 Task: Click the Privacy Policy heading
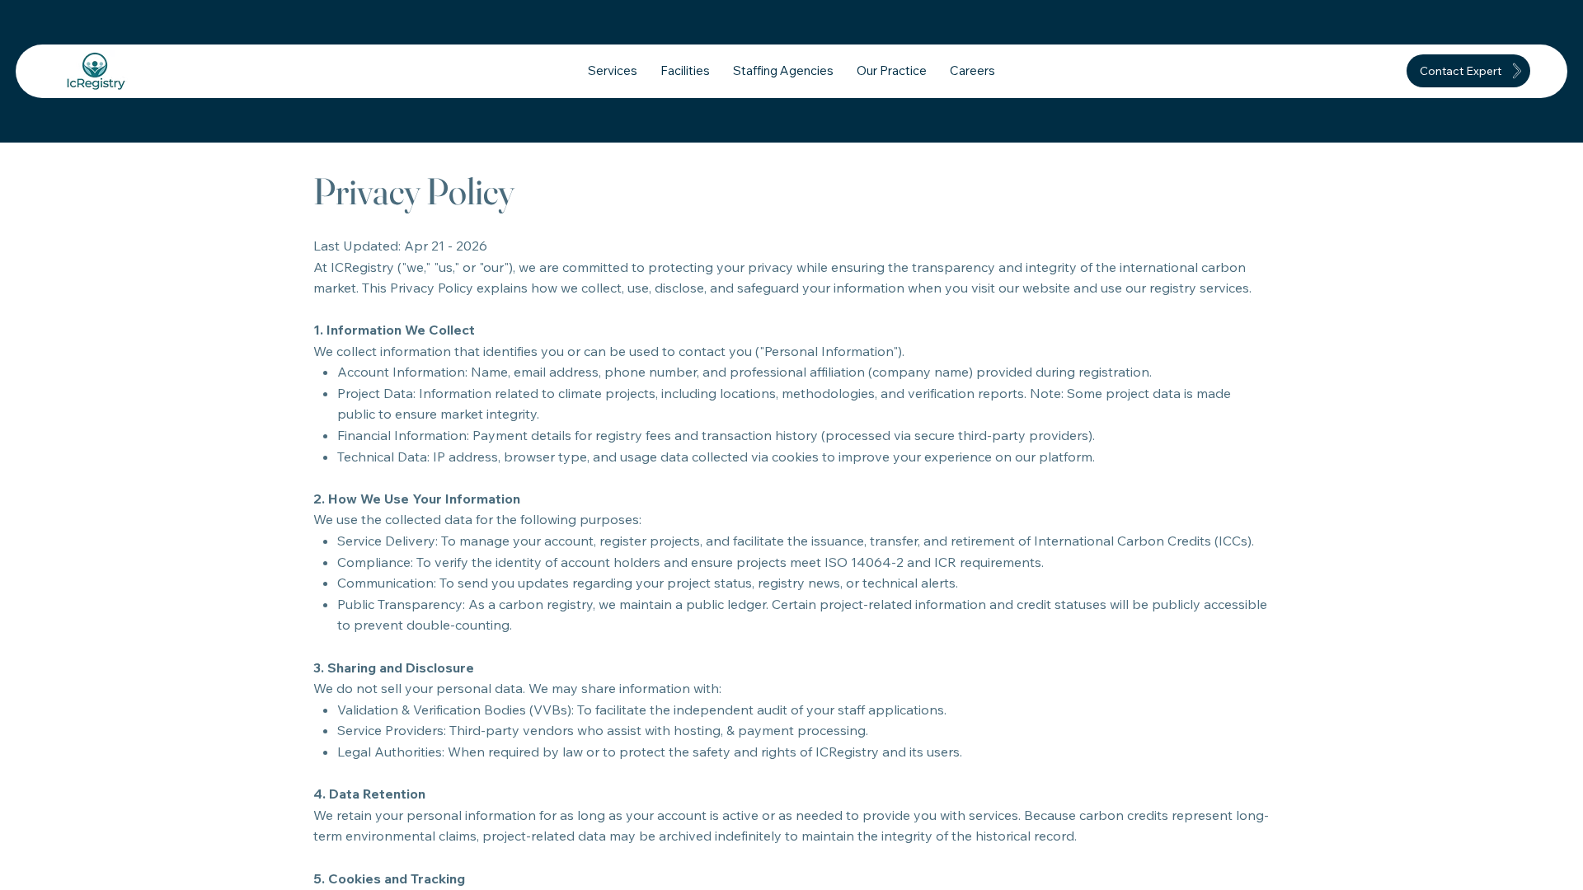click(414, 194)
